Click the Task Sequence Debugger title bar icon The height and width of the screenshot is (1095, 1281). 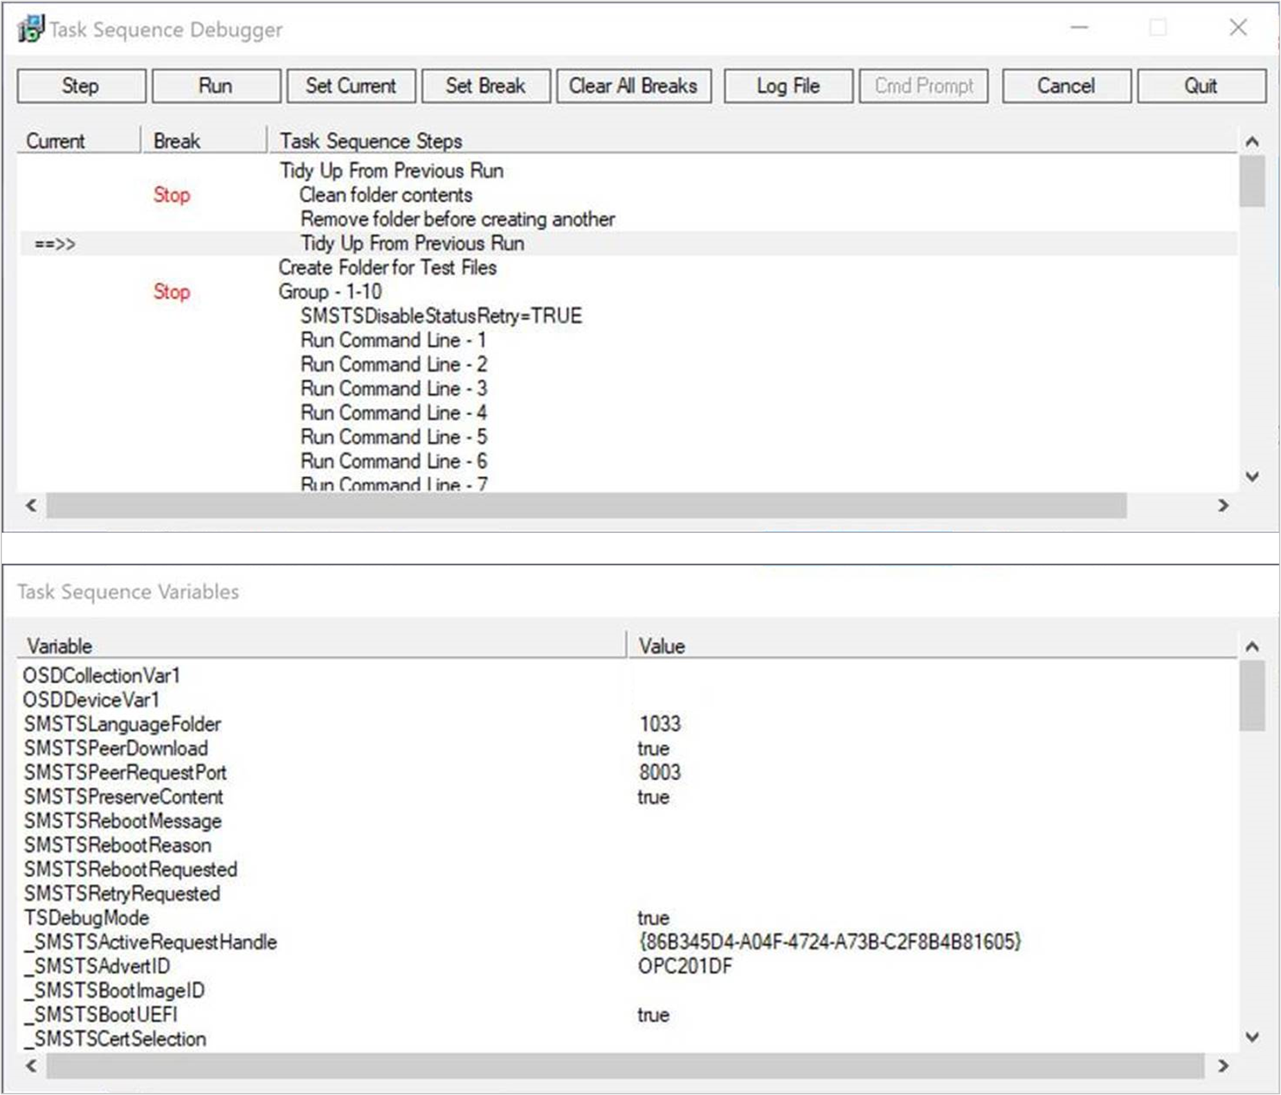(x=29, y=28)
